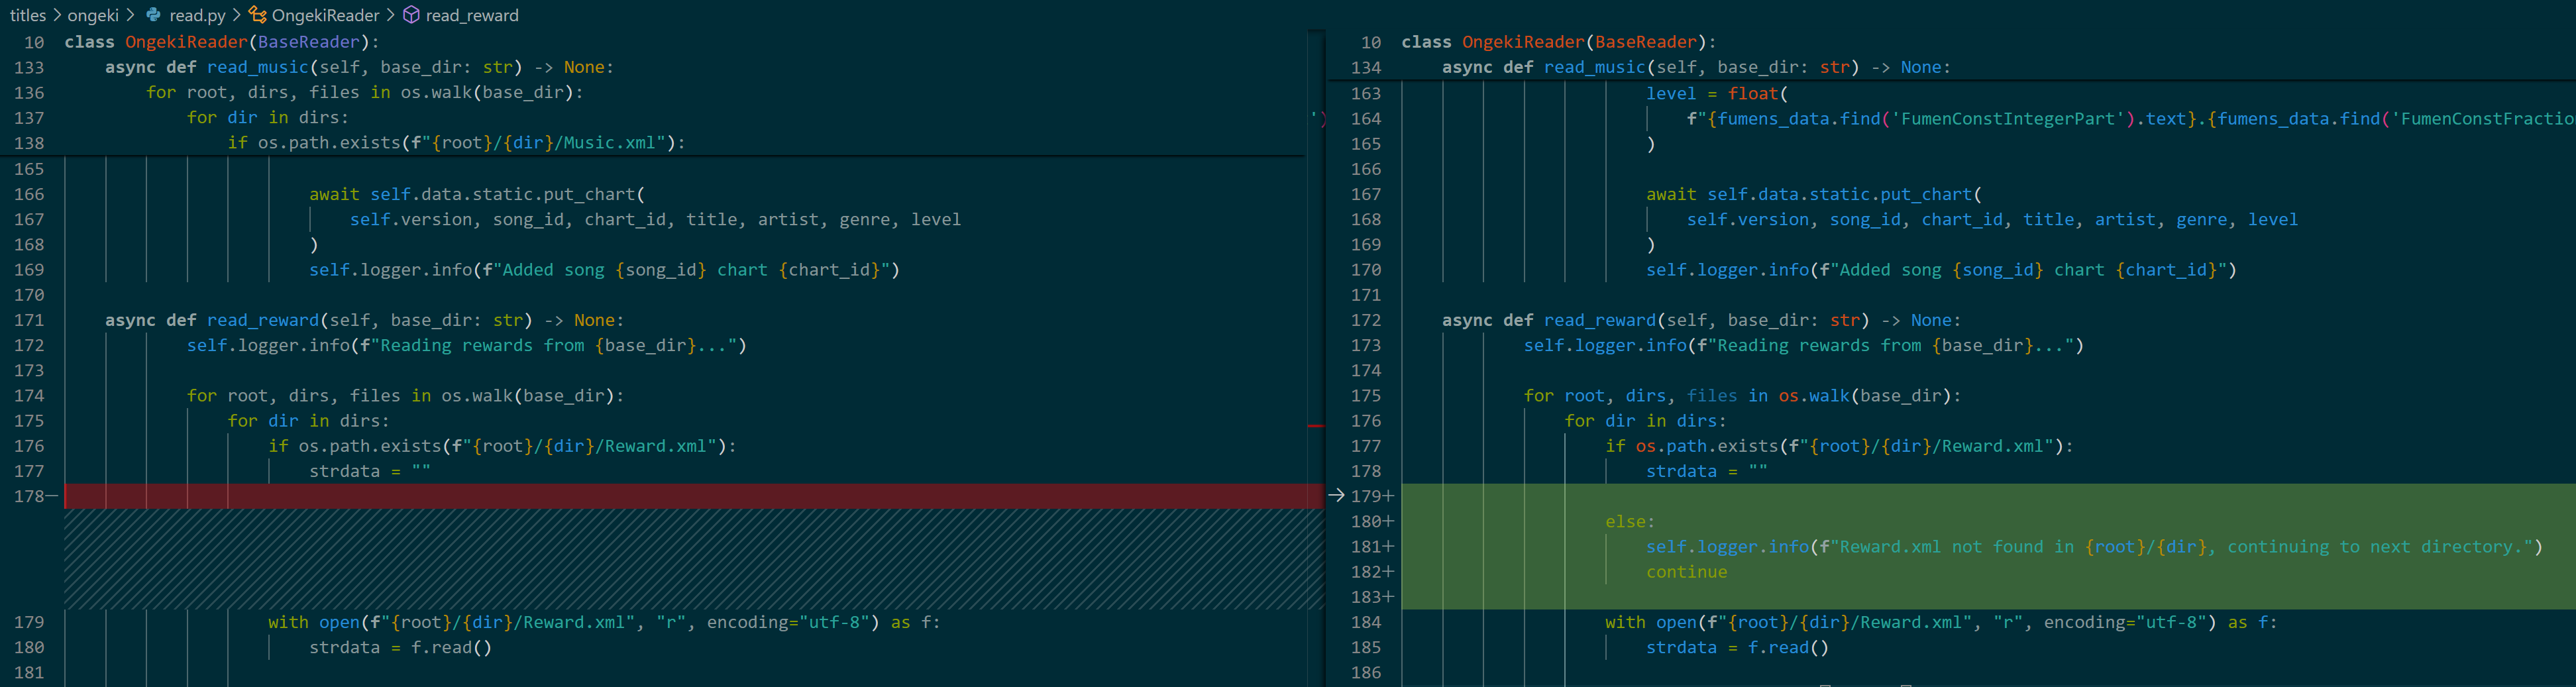Click 'if os.path.exists' Reward.xml line 177 right pane
Screen dimensions: 2576x687
1839,446
